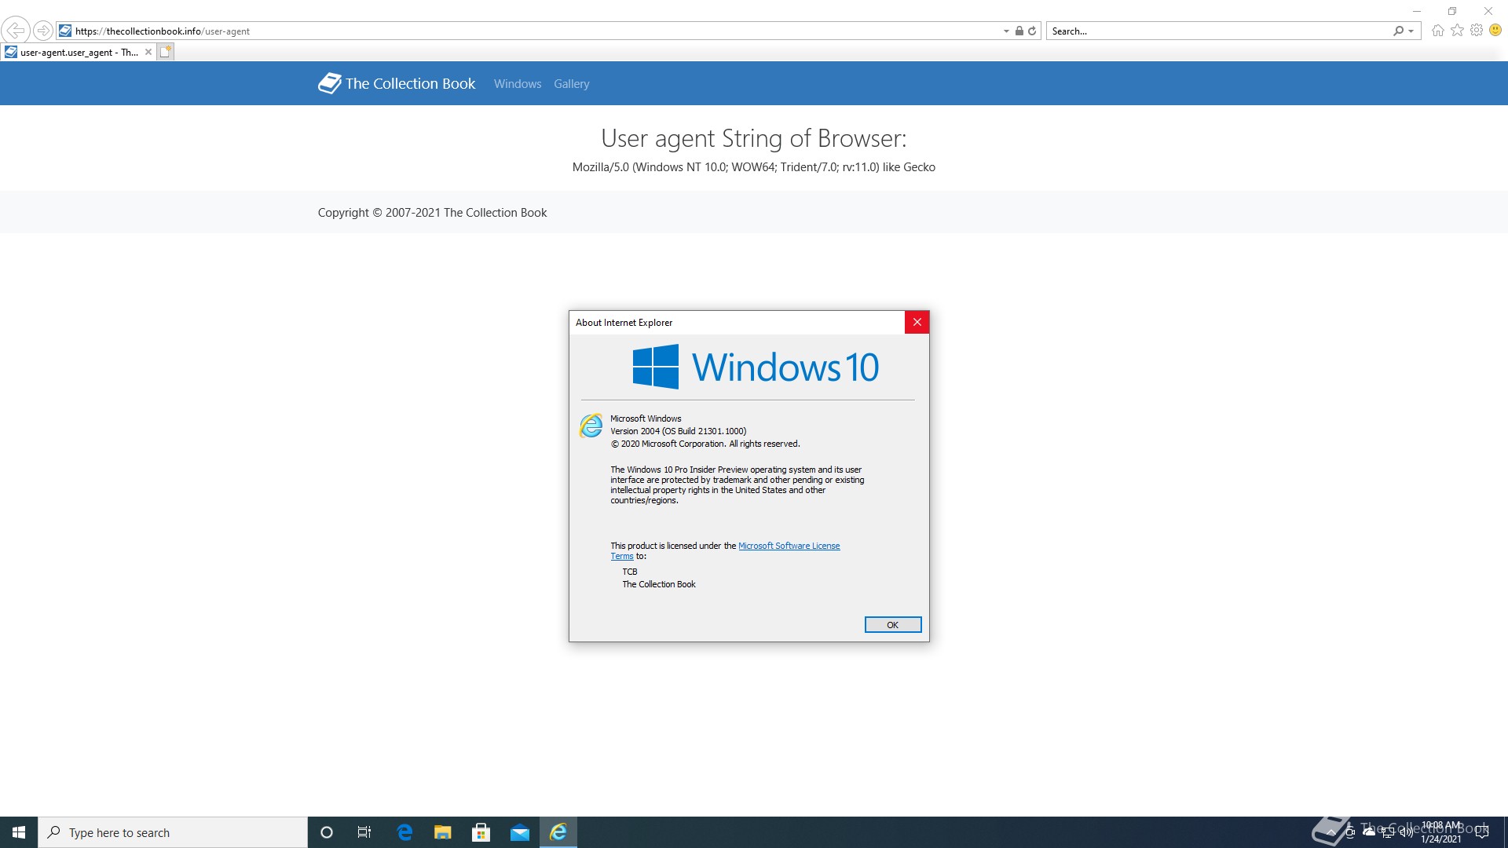Open the Action Center notifications icon
The width and height of the screenshot is (1508, 848).
coord(1482,832)
